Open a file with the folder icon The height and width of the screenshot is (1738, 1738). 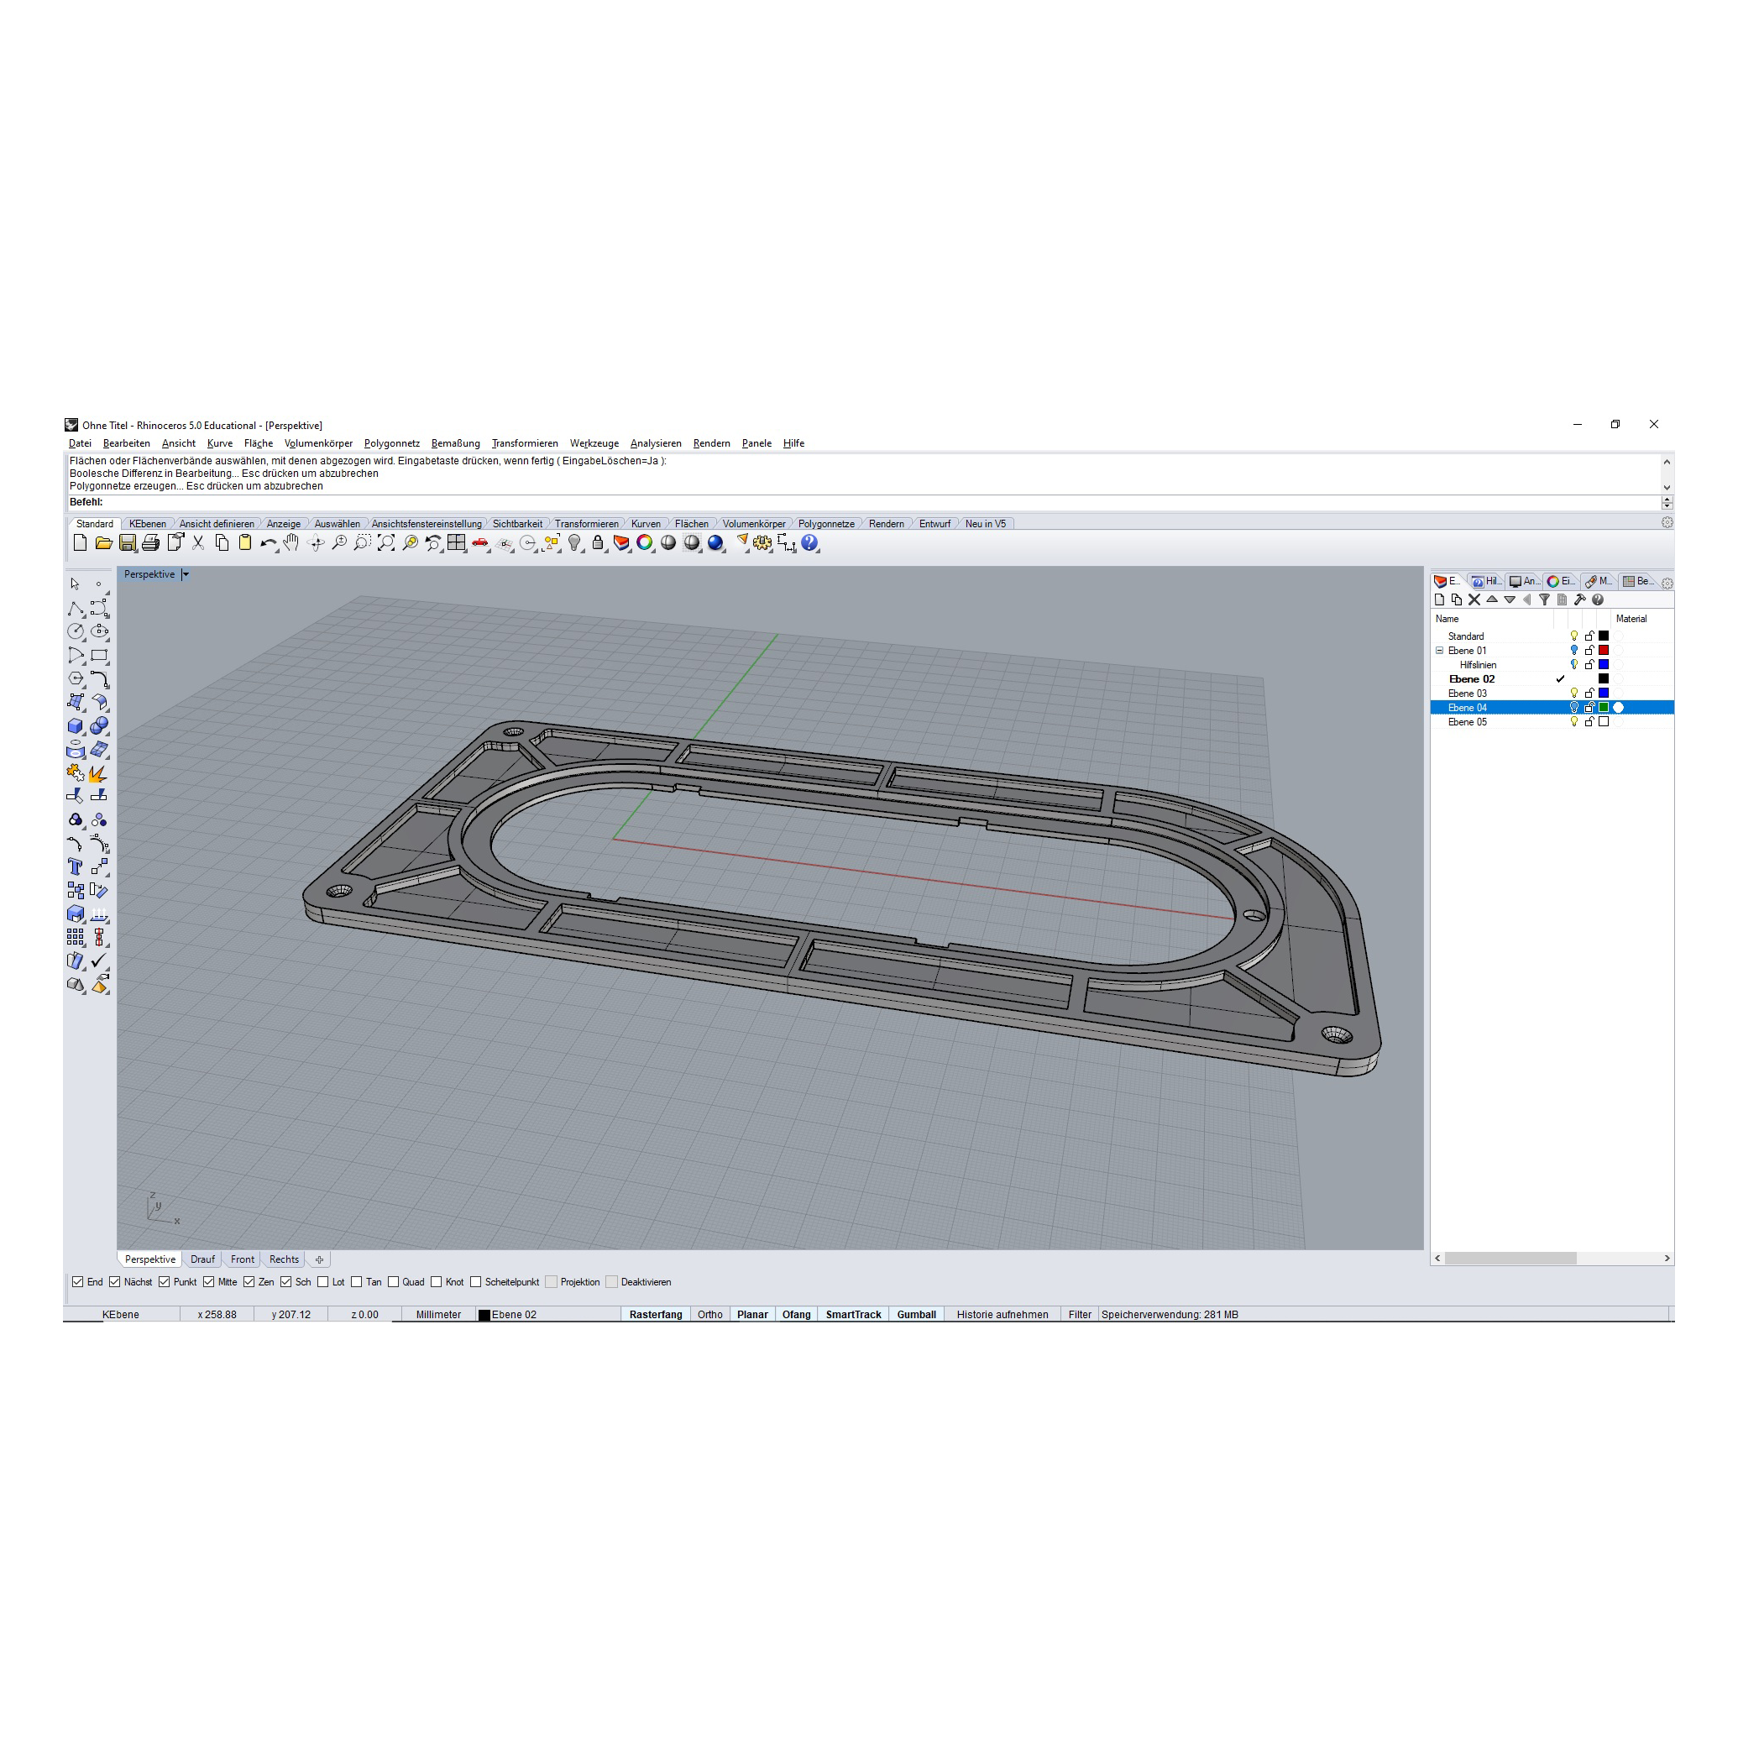pos(103,542)
